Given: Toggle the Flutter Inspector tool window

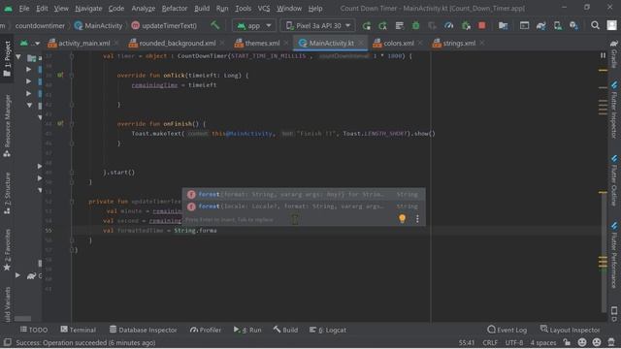Looking at the screenshot, I should 614,110.
